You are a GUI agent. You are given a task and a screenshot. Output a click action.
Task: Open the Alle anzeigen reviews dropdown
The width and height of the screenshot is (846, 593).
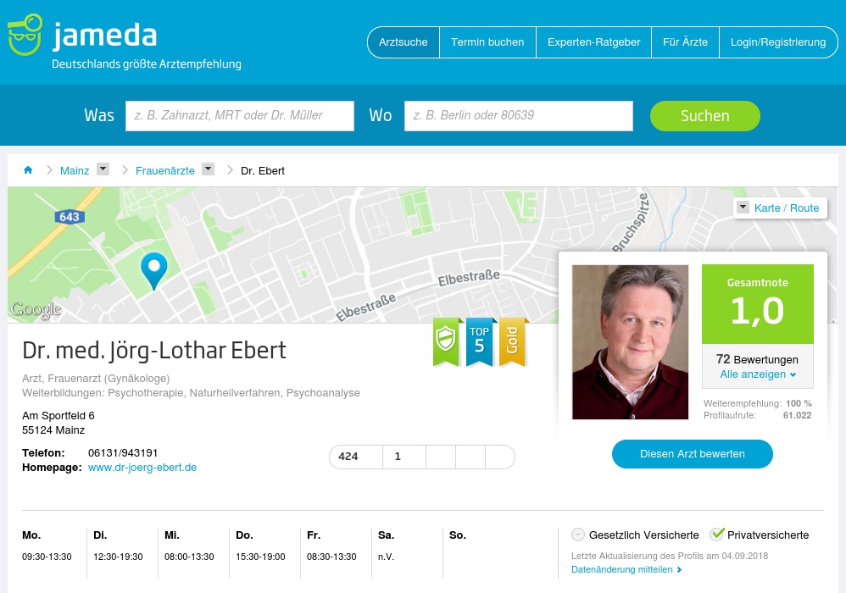[x=757, y=374]
